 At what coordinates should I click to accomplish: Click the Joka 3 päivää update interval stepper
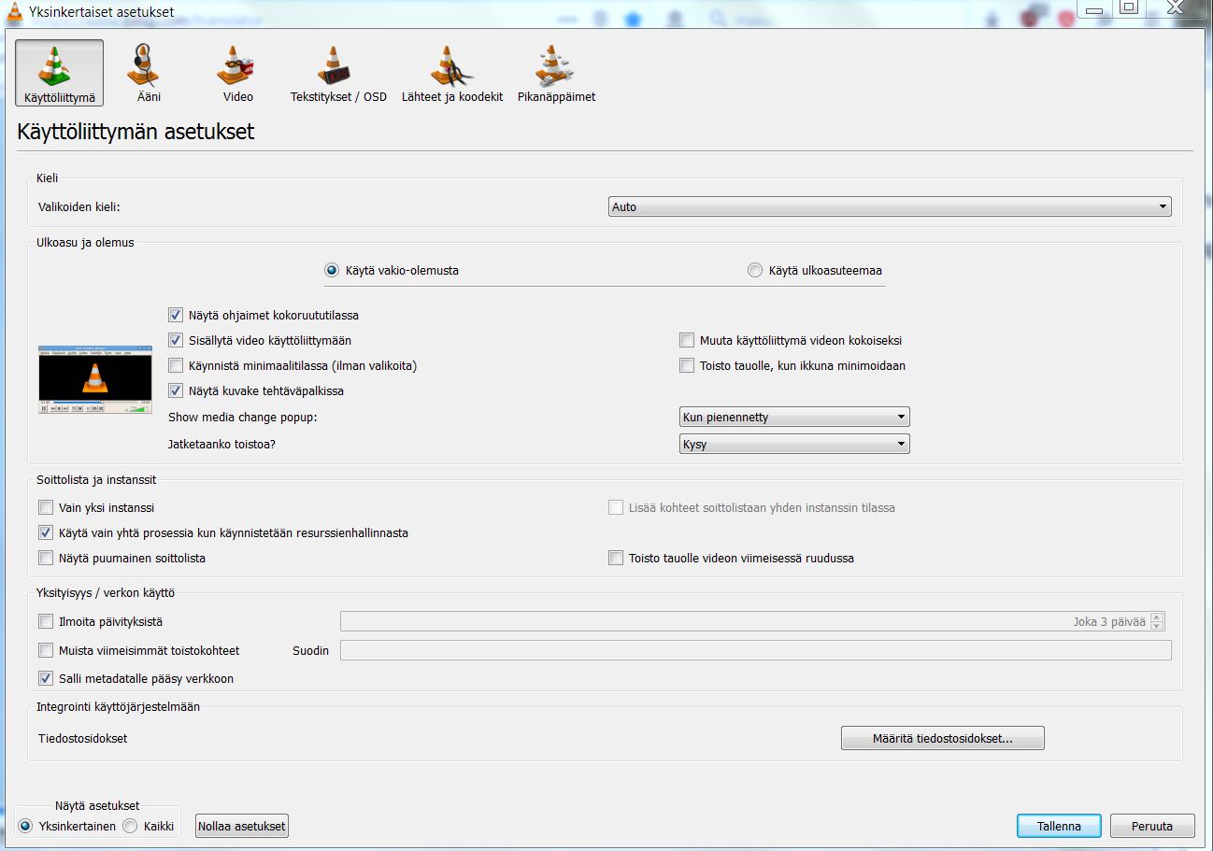click(1158, 622)
